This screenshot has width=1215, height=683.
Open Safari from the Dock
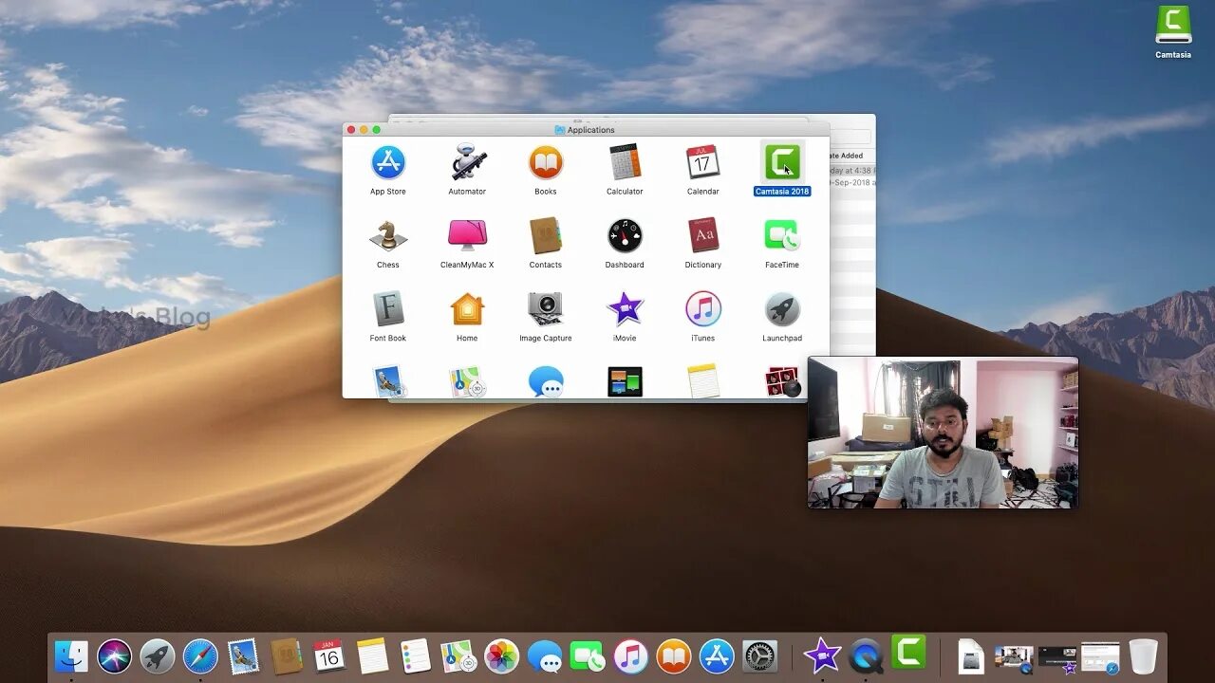click(x=200, y=656)
